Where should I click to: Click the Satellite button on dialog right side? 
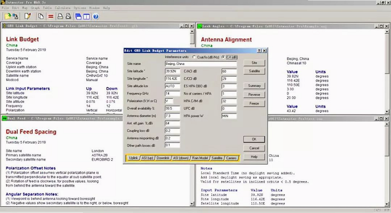[x=254, y=71]
